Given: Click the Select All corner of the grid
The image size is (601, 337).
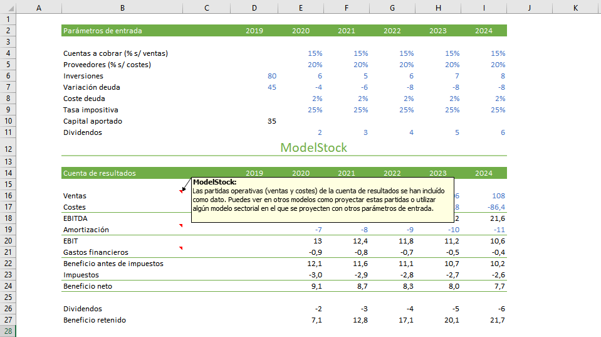Looking at the screenshot, I should coord(8,8).
